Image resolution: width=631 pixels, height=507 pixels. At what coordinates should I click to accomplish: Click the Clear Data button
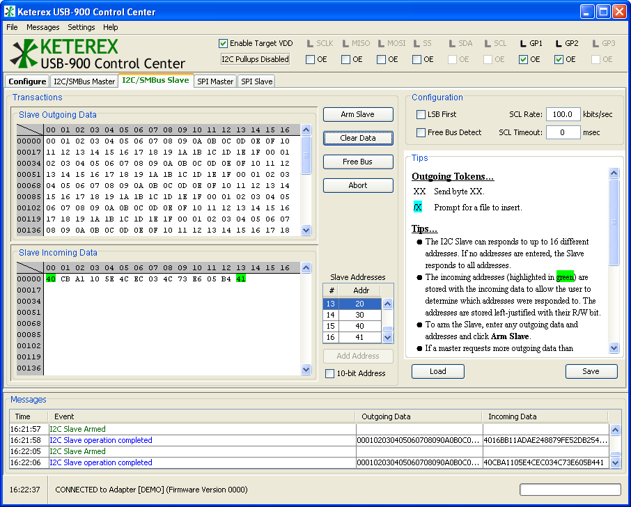tap(358, 138)
